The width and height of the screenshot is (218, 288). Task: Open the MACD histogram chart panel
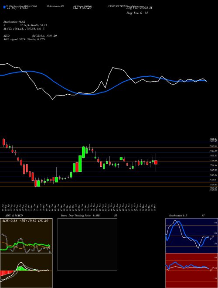26,271
